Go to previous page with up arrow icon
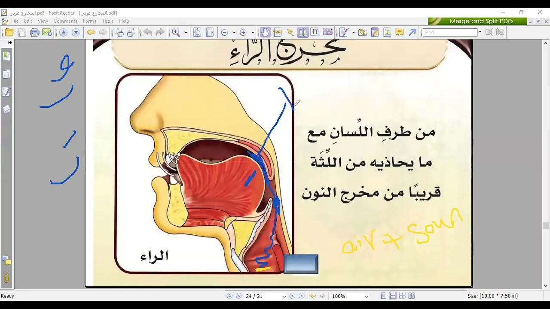This screenshot has height=309, width=550. [x=63, y=32]
